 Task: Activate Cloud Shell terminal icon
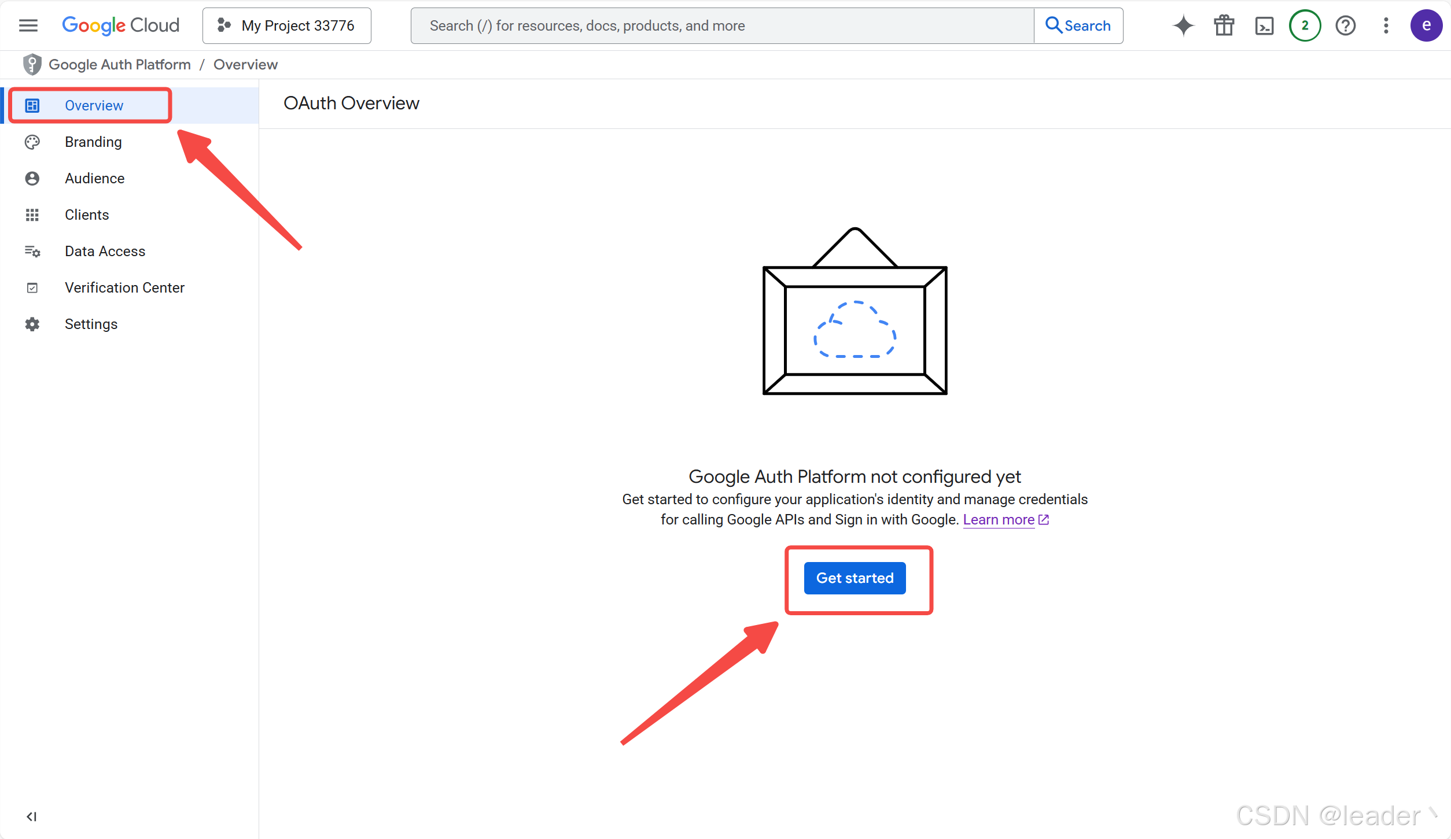[x=1264, y=25]
